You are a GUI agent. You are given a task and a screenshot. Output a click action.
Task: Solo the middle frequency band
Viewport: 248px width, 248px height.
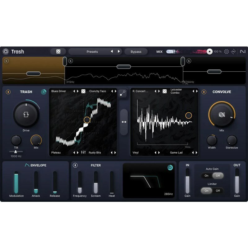click(x=70, y=61)
